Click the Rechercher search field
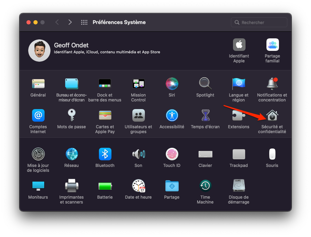 click(x=259, y=22)
